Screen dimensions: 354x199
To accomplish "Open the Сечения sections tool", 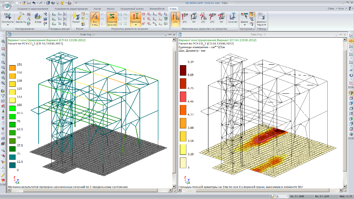I will (x=233, y=17).
